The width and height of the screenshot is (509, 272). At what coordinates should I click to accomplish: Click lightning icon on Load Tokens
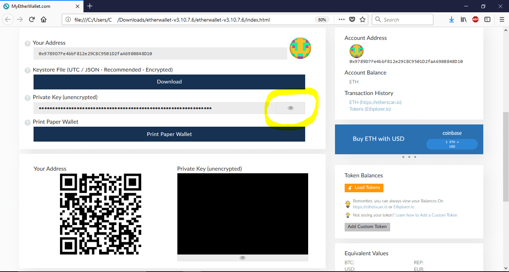350,188
